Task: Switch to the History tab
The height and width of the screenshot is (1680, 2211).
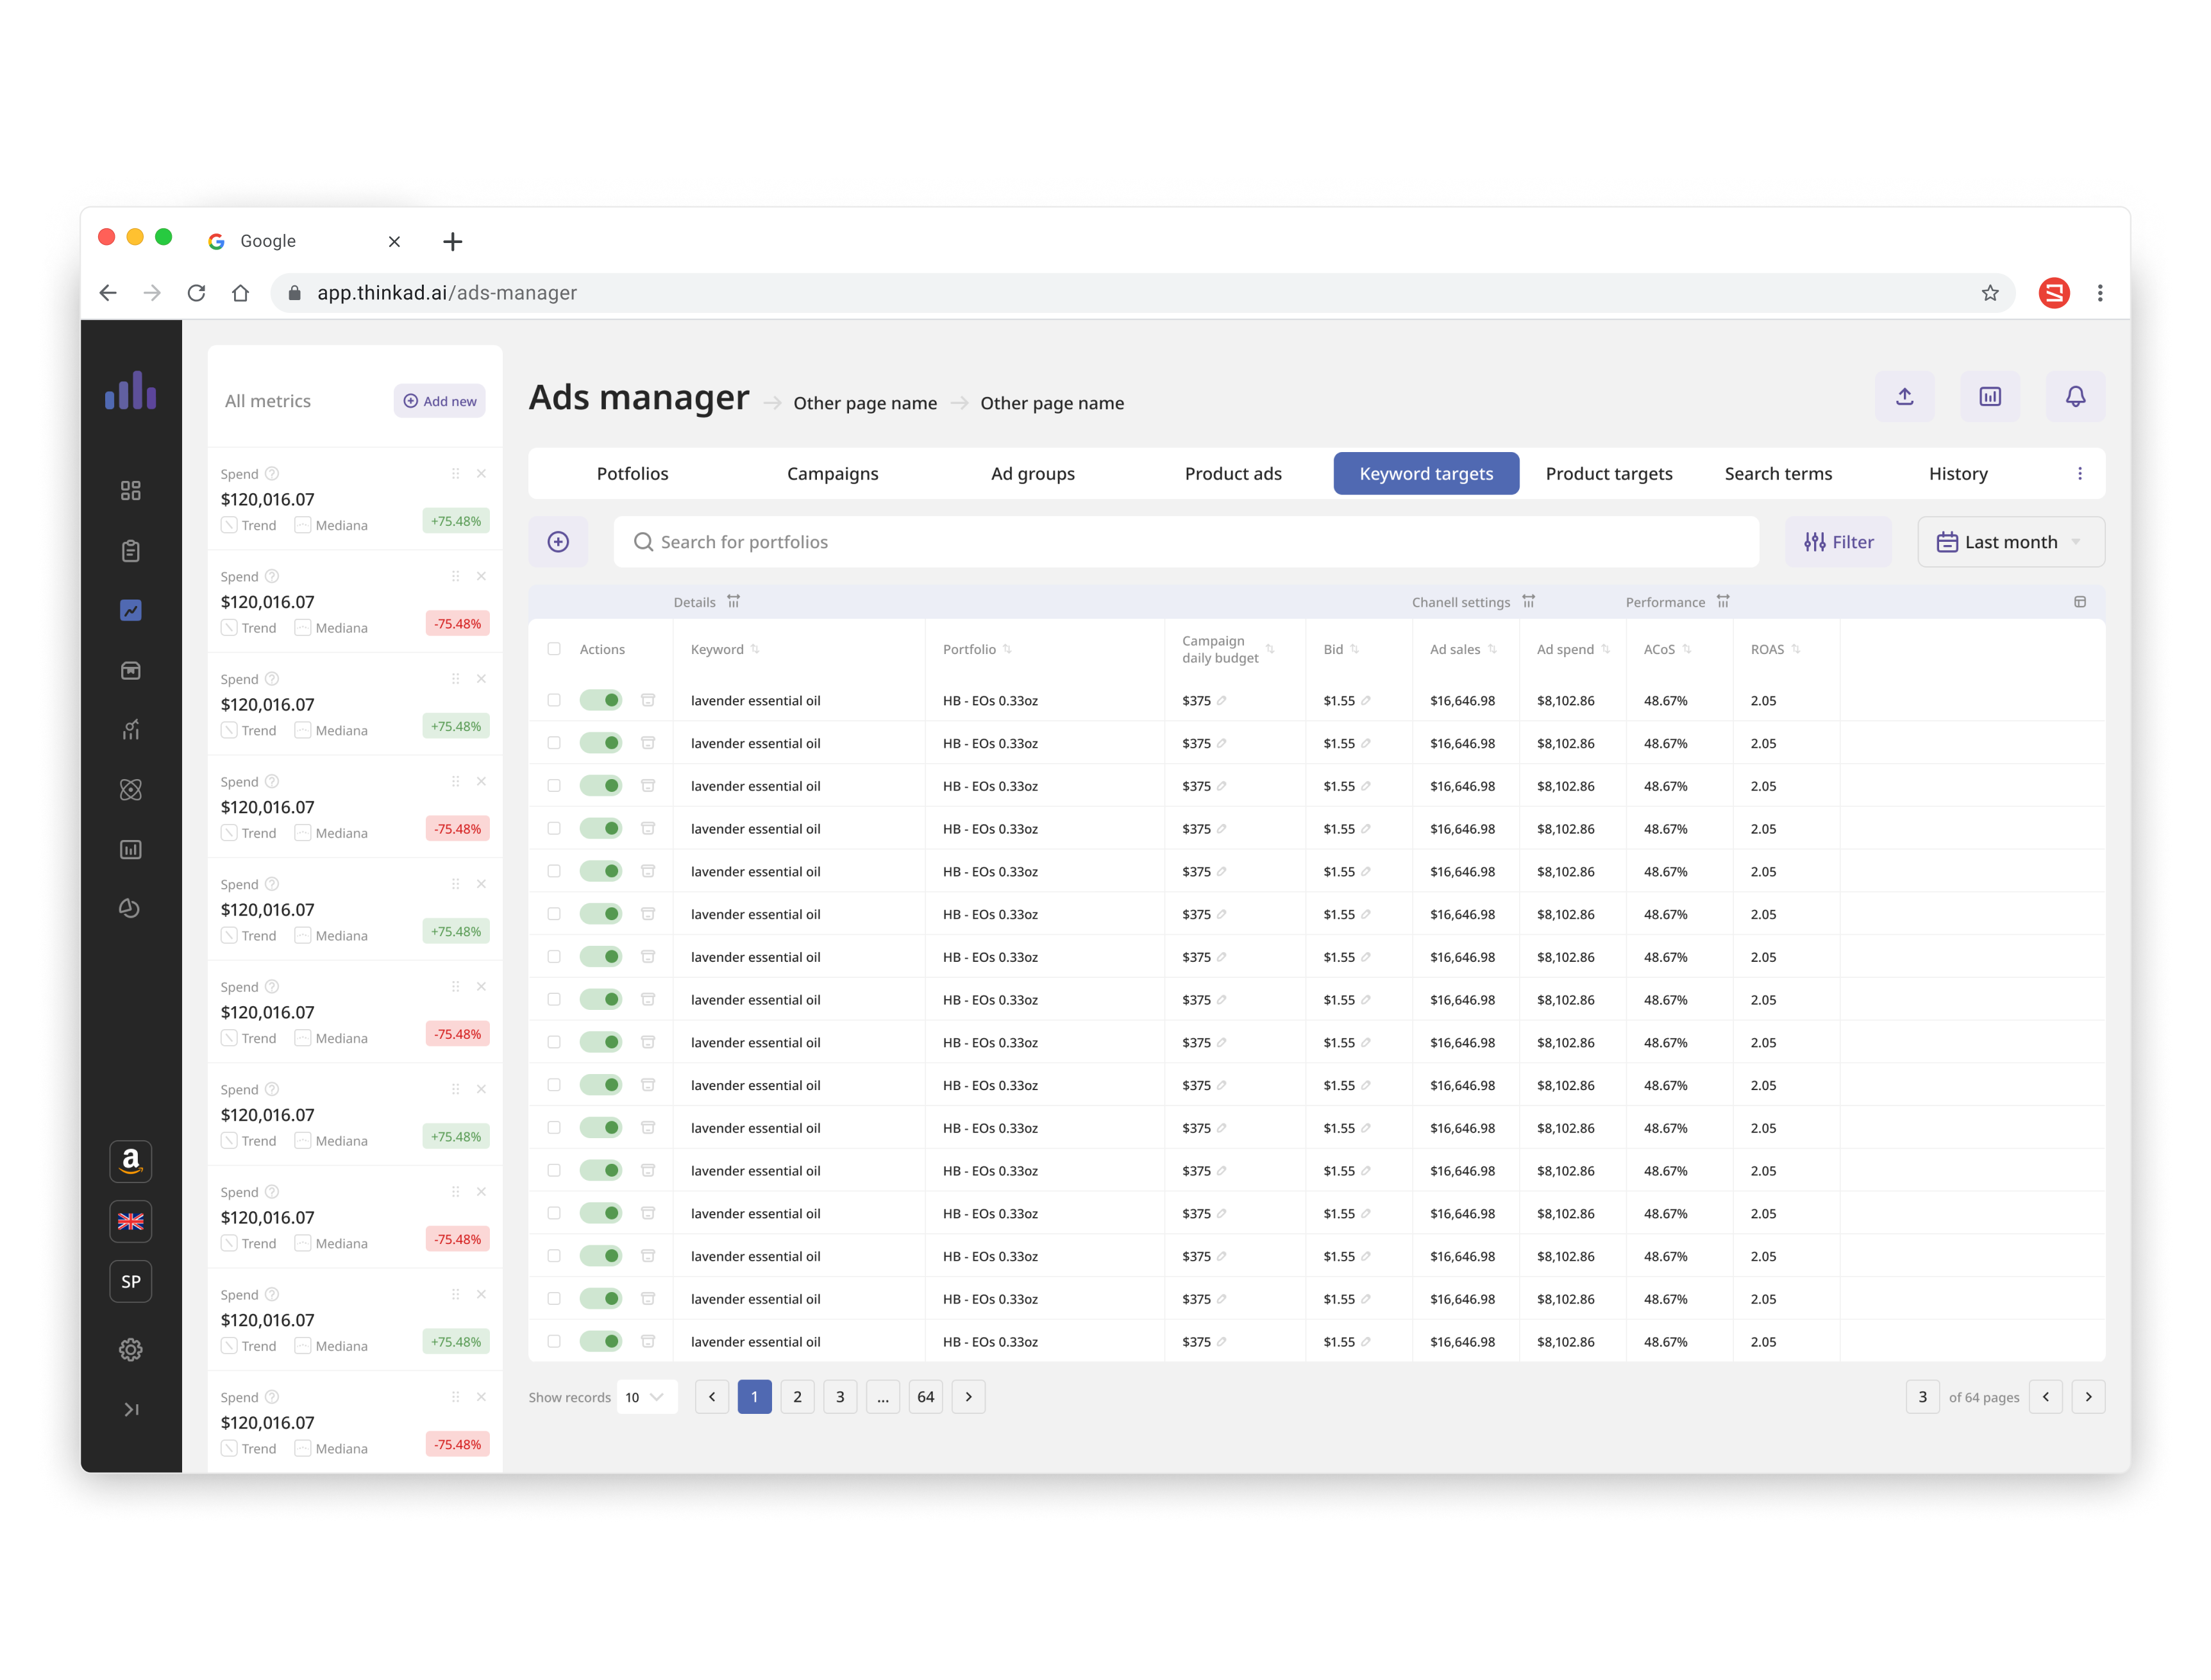Action: click(x=1958, y=474)
